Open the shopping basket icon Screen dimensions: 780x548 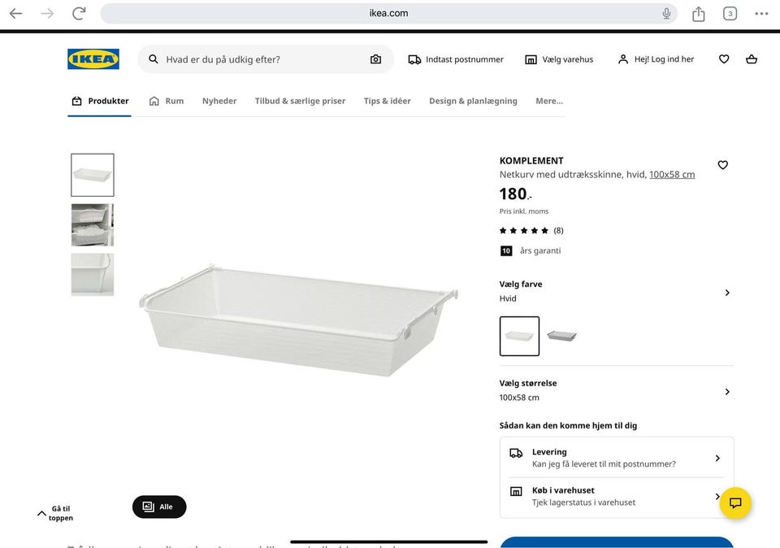[x=752, y=59]
